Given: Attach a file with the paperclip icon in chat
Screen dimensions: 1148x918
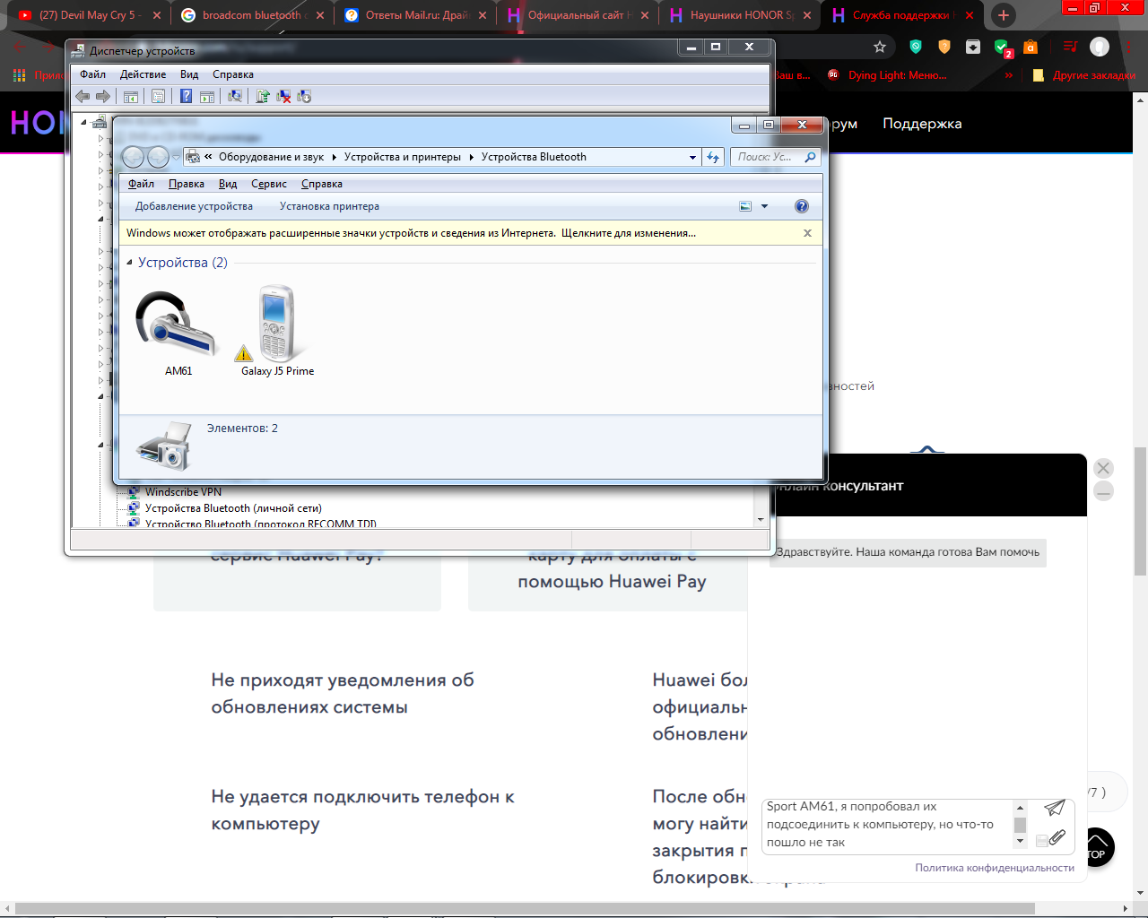Looking at the screenshot, I should coord(1057,837).
